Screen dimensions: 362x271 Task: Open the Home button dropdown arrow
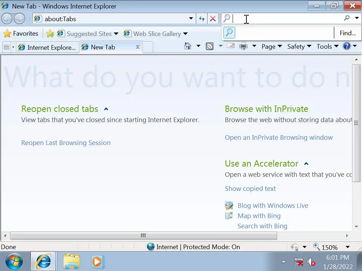[198, 46]
